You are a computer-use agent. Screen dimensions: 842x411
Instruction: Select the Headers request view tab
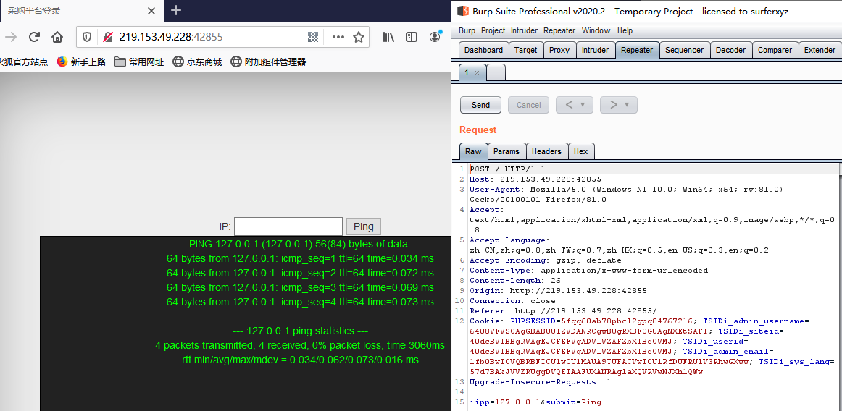tap(546, 151)
